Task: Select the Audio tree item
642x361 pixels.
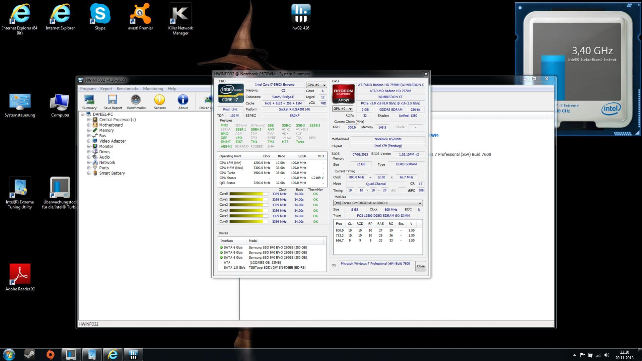Action: (104, 157)
